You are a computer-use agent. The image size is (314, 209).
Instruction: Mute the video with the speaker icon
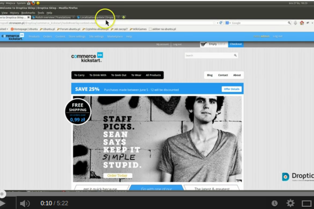25,203
